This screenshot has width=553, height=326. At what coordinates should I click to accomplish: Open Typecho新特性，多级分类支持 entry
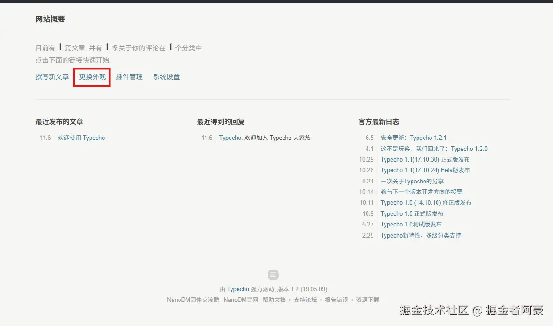(x=420, y=235)
